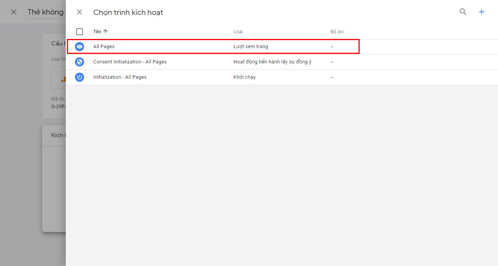The height and width of the screenshot is (266, 498).
Task: Close the background Thẻ không tag editor
Action: [14, 12]
